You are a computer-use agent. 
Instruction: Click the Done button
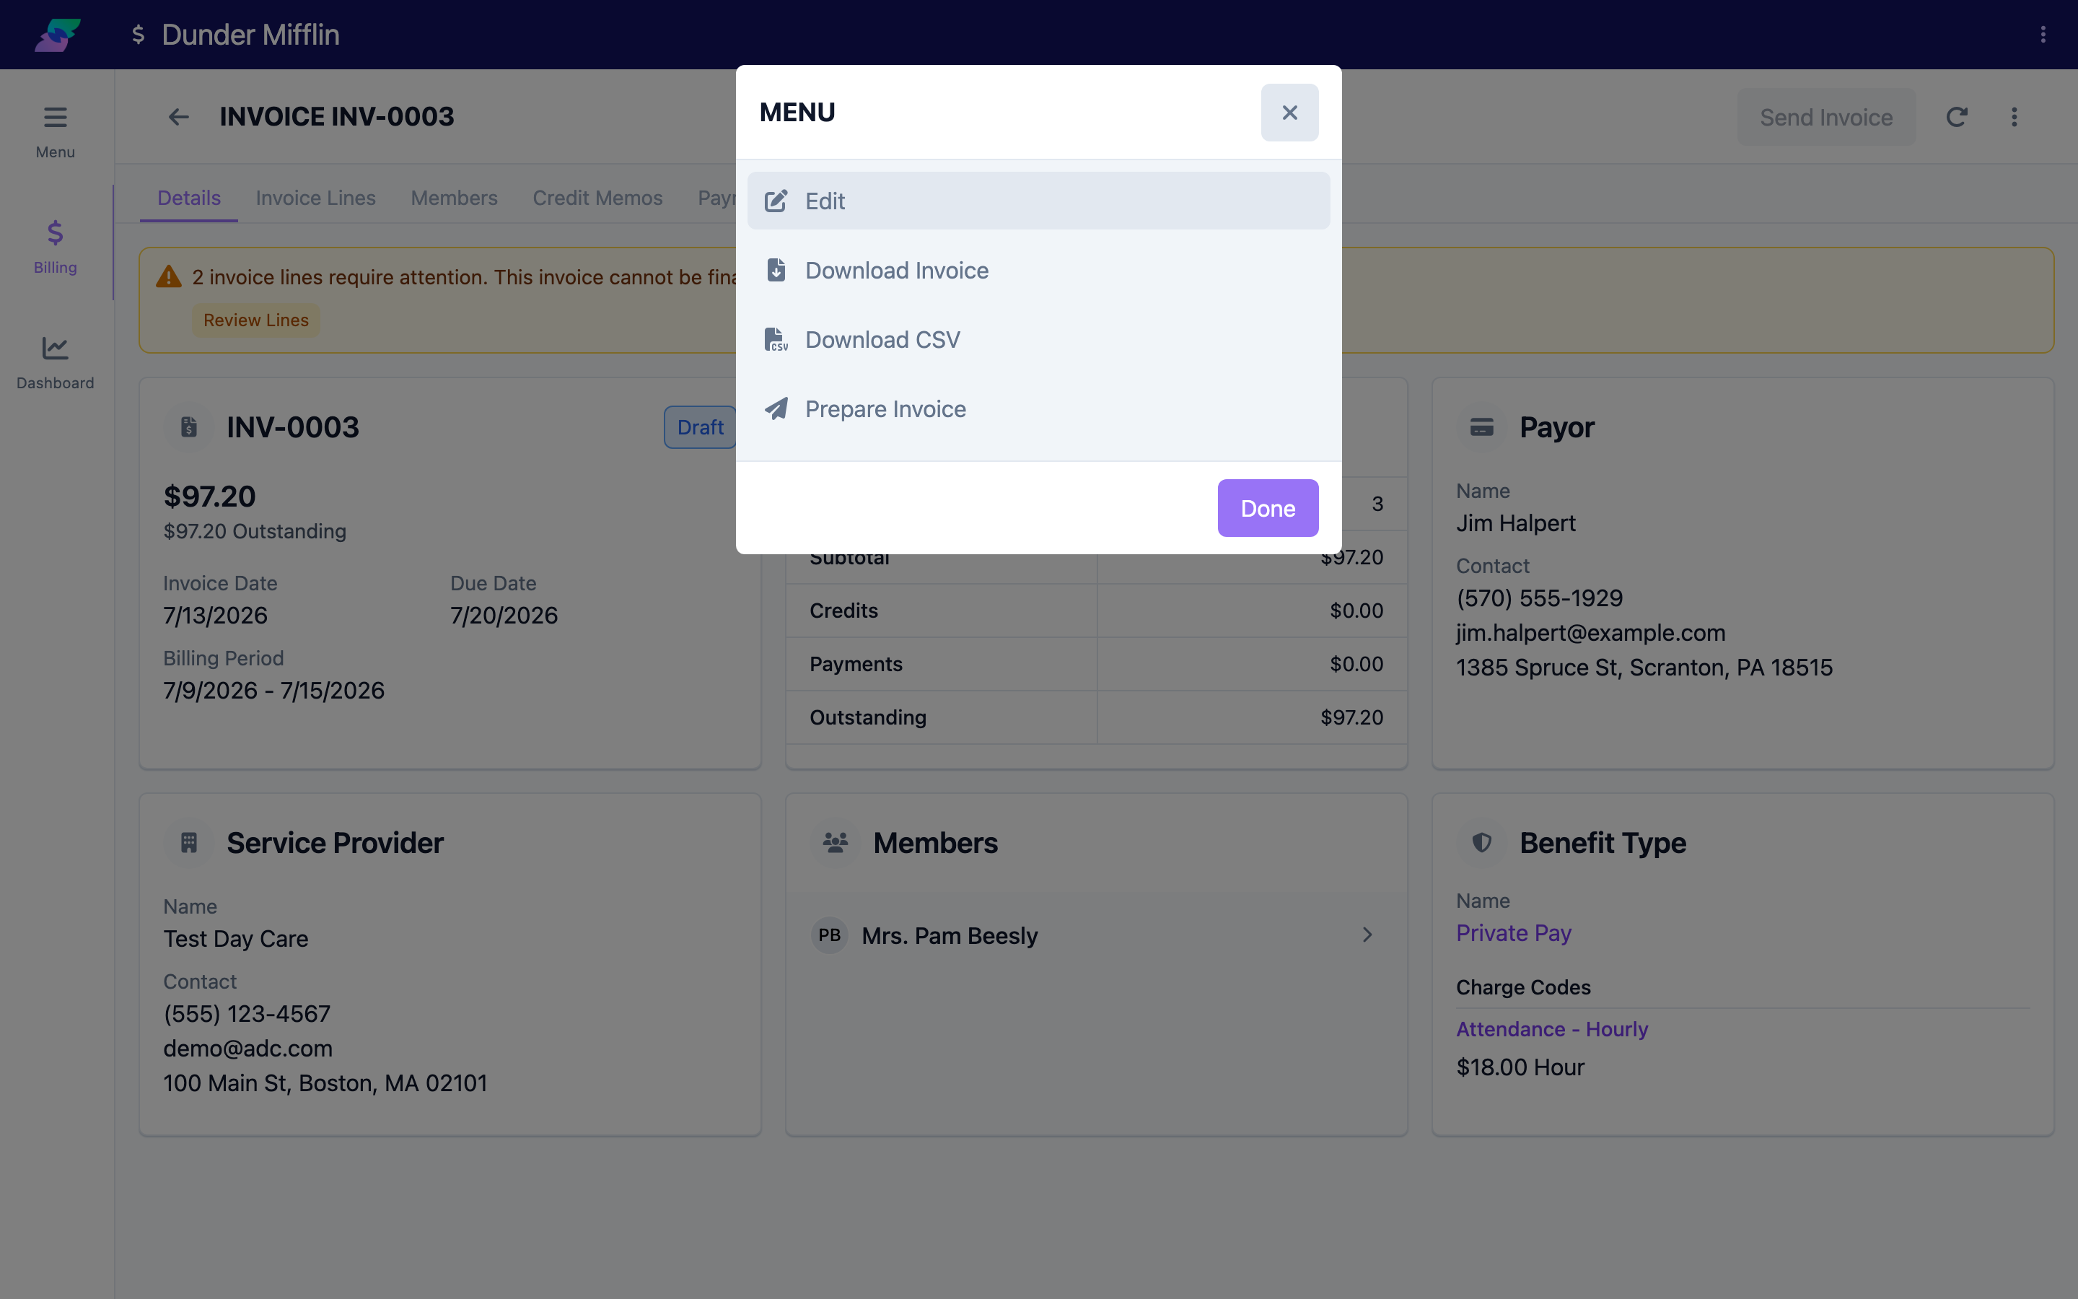click(1268, 508)
